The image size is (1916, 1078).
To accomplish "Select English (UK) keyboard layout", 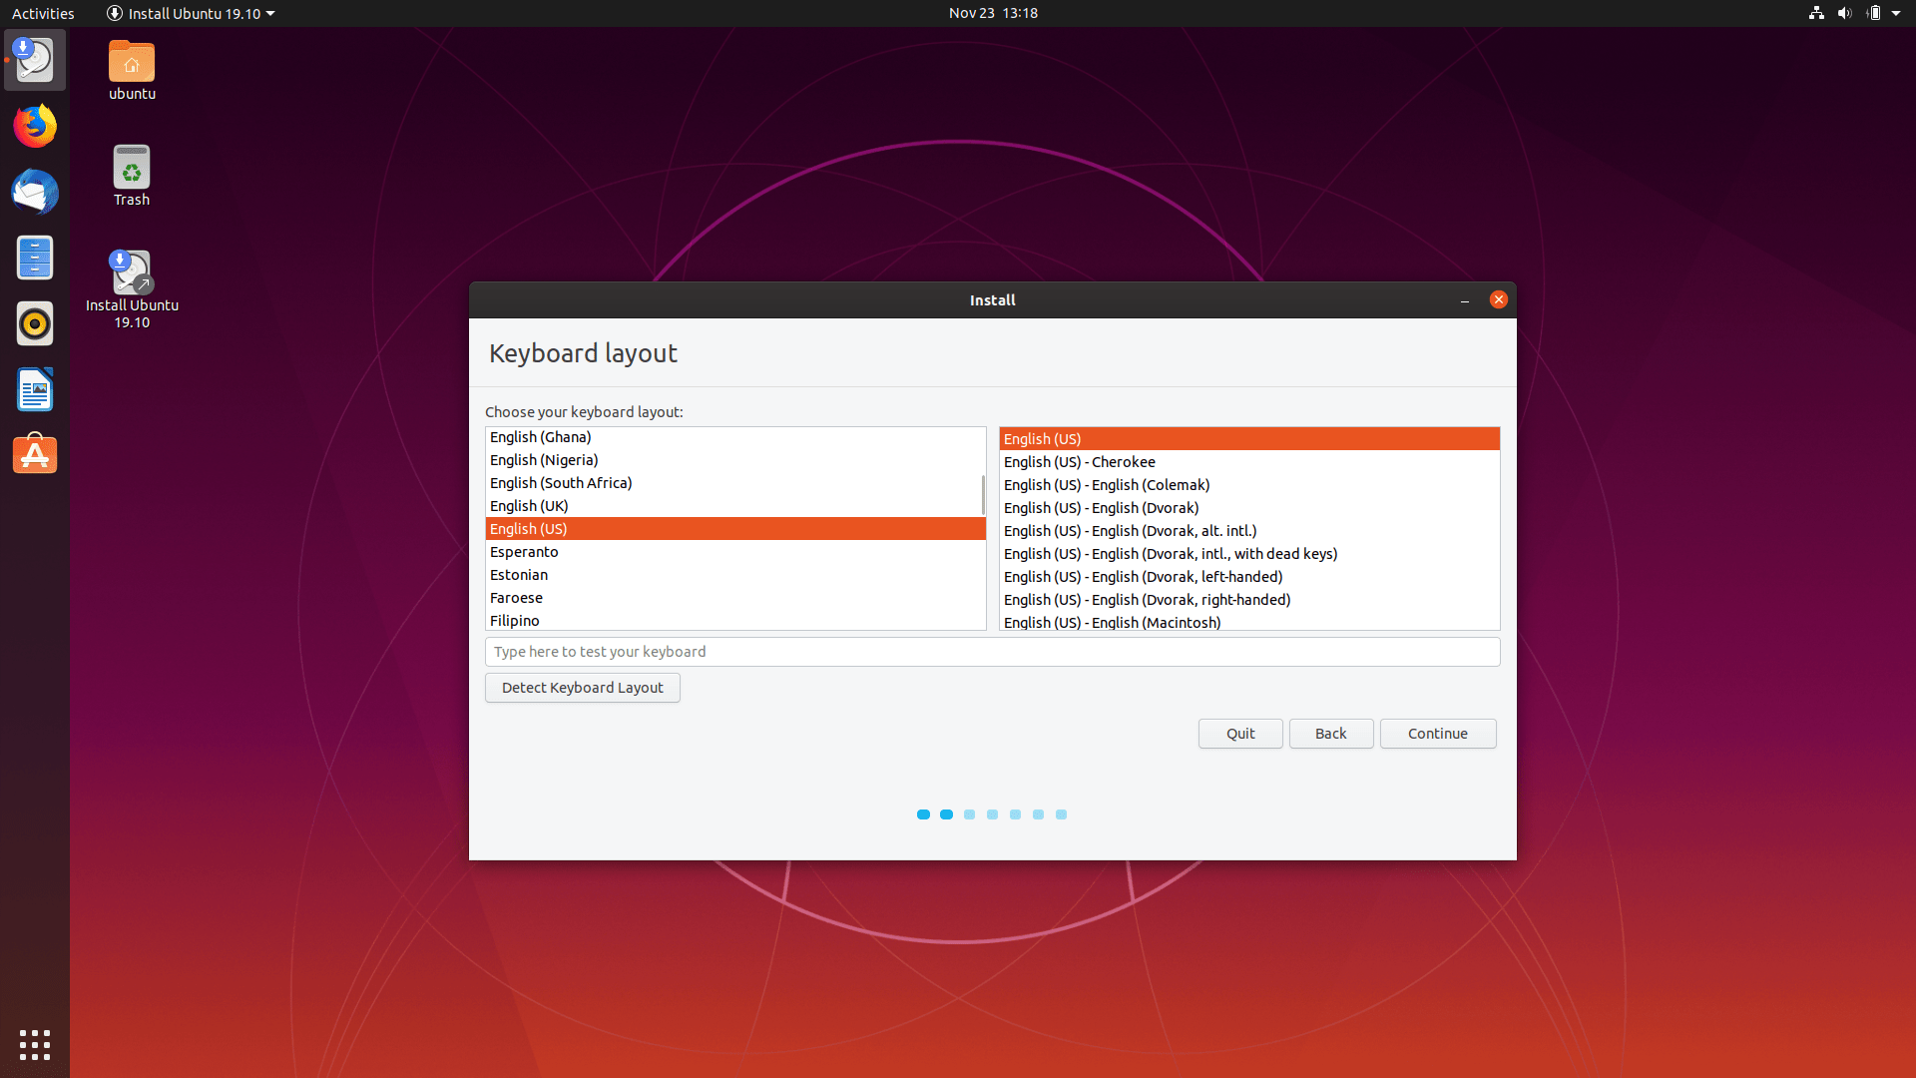I will (529, 506).
